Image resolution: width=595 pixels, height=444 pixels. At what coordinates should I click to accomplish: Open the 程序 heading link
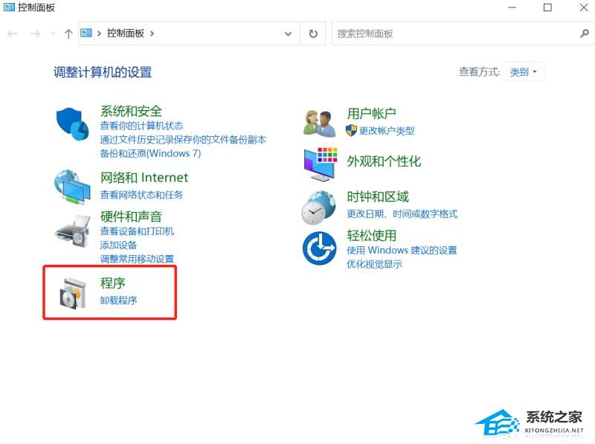[113, 283]
